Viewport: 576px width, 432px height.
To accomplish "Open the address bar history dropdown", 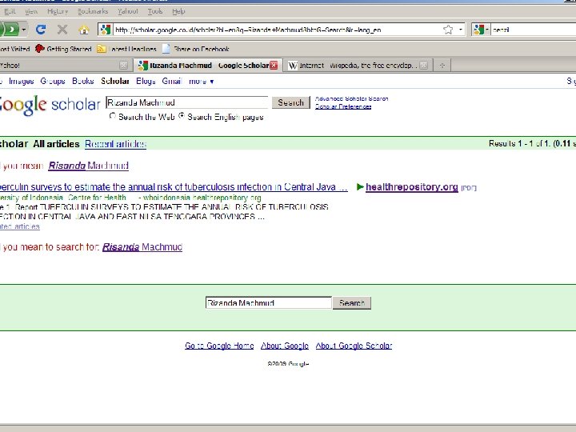I will pos(461,30).
